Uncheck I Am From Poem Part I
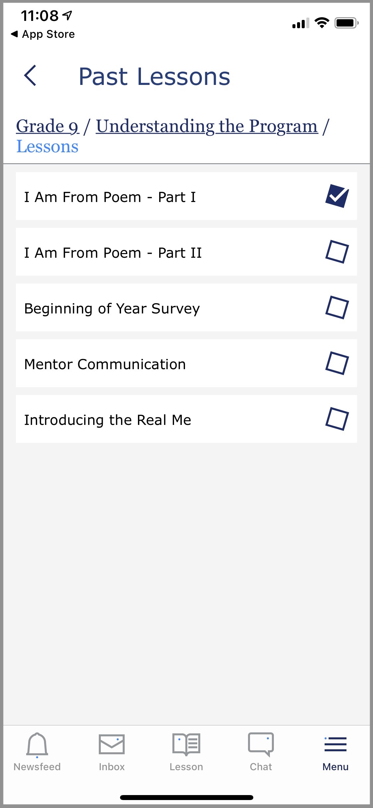Image resolution: width=373 pixels, height=808 pixels. (x=337, y=196)
